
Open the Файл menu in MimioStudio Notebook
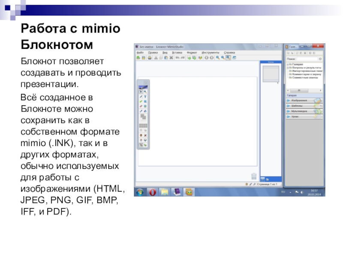[x=140, y=53]
